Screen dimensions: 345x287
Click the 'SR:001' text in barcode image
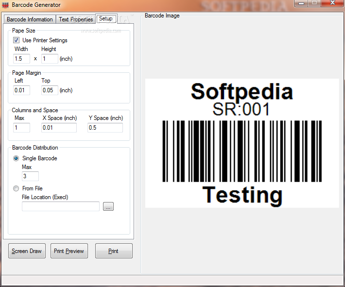[x=241, y=109]
